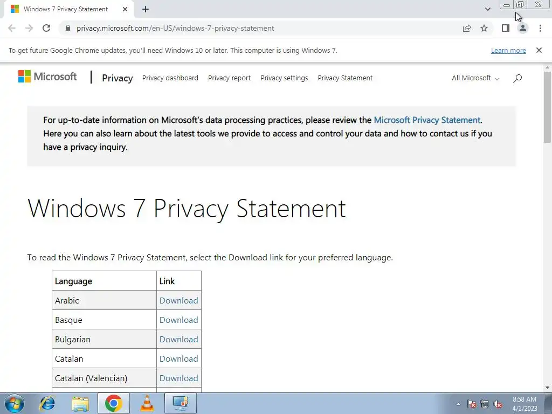Open Learn more about Chrome updates

(508, 50)
